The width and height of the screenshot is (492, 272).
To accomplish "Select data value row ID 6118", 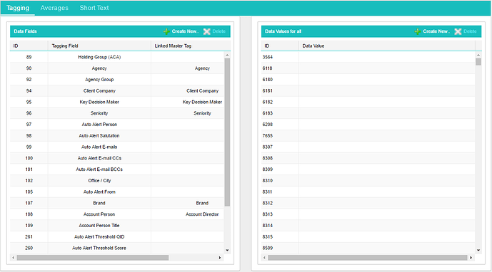I will 368,68.
